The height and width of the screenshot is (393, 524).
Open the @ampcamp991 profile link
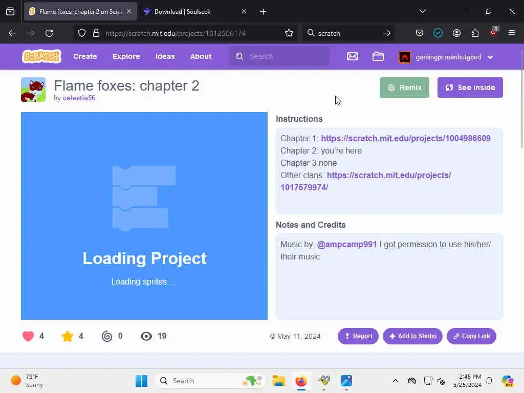346,244
